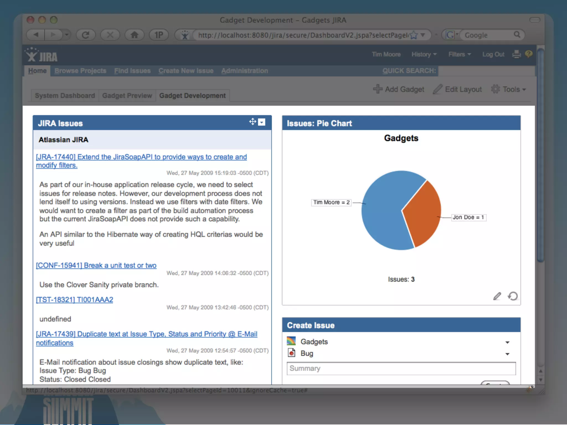Open the Browse Projects menu item
This screenshot has height=425, width=567.
point(80,71)
